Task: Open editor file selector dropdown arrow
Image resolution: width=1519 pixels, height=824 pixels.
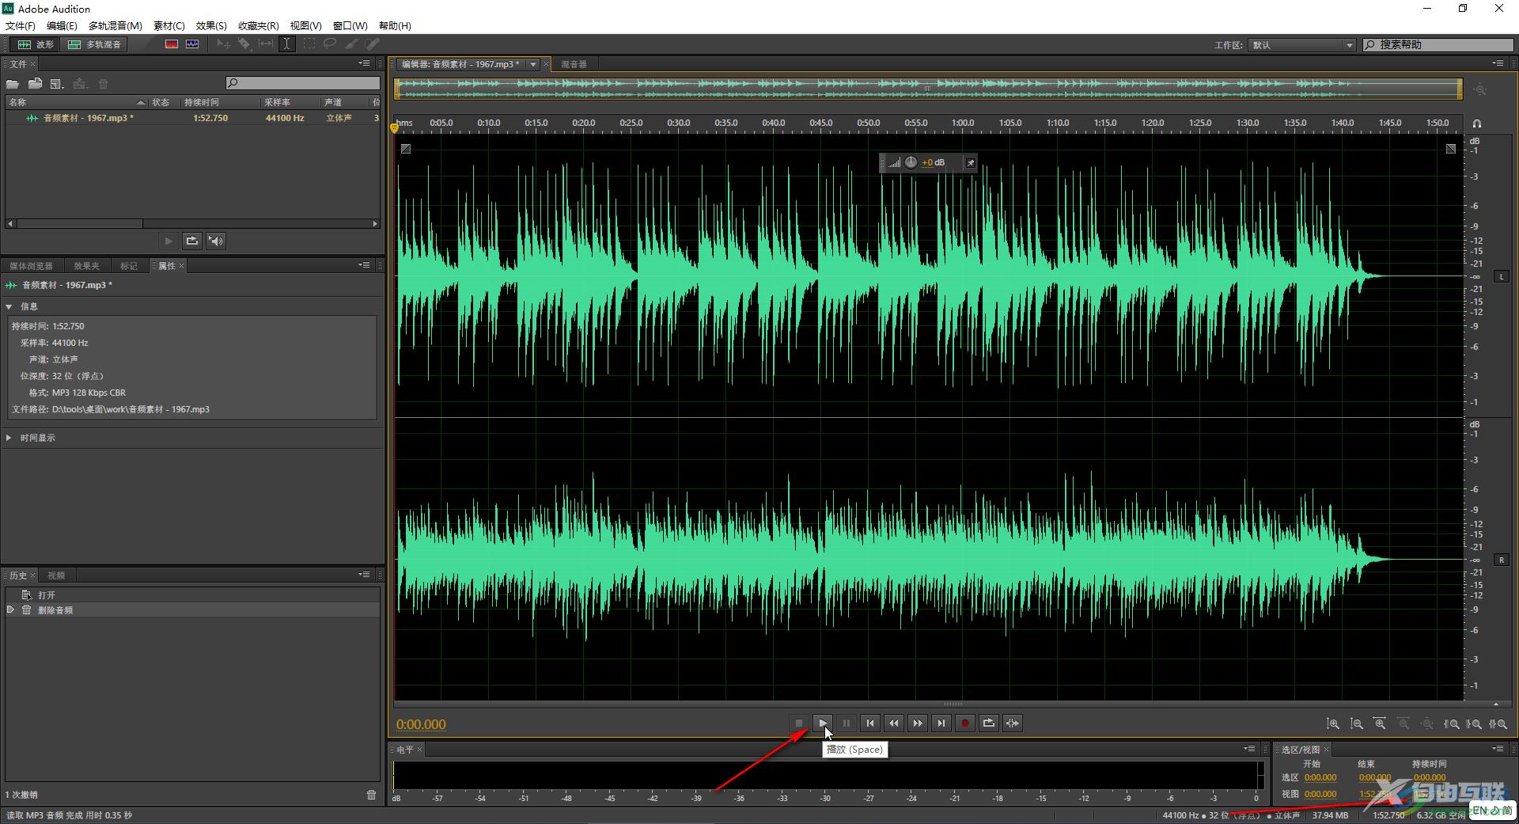Action: 533,64
